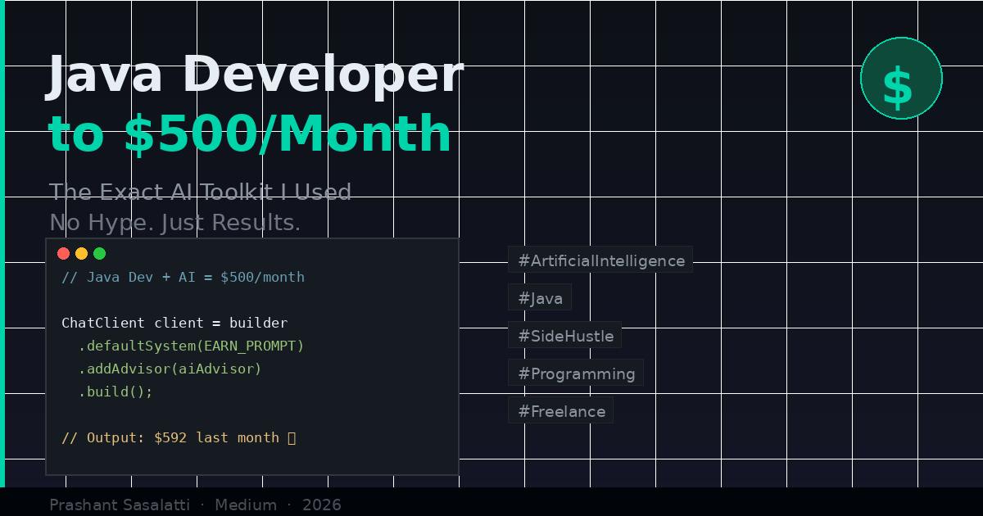Click 'No Hype. Just Results.' line

pyautogui.click(x=175, y=223)
